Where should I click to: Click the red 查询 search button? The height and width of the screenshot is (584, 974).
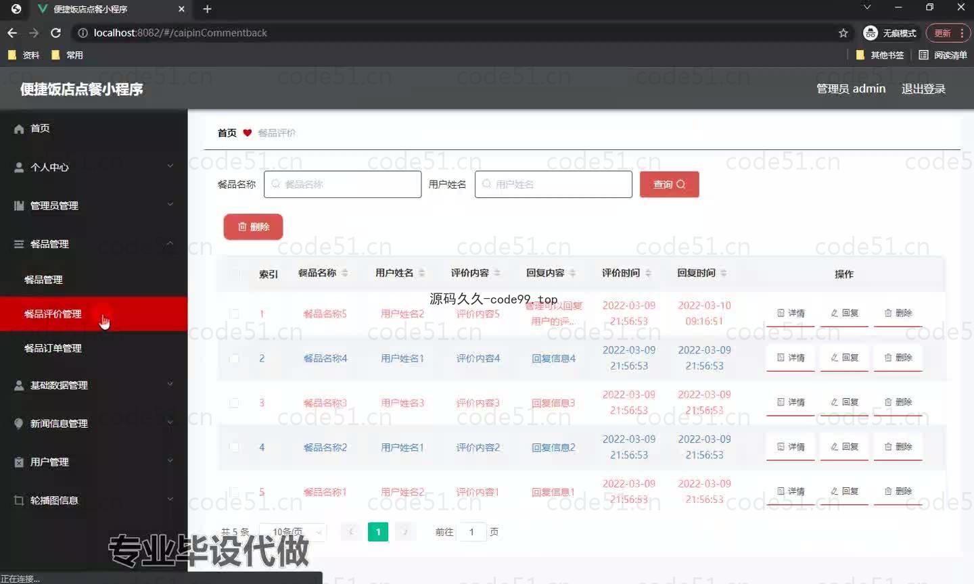[x=669, y=184]
